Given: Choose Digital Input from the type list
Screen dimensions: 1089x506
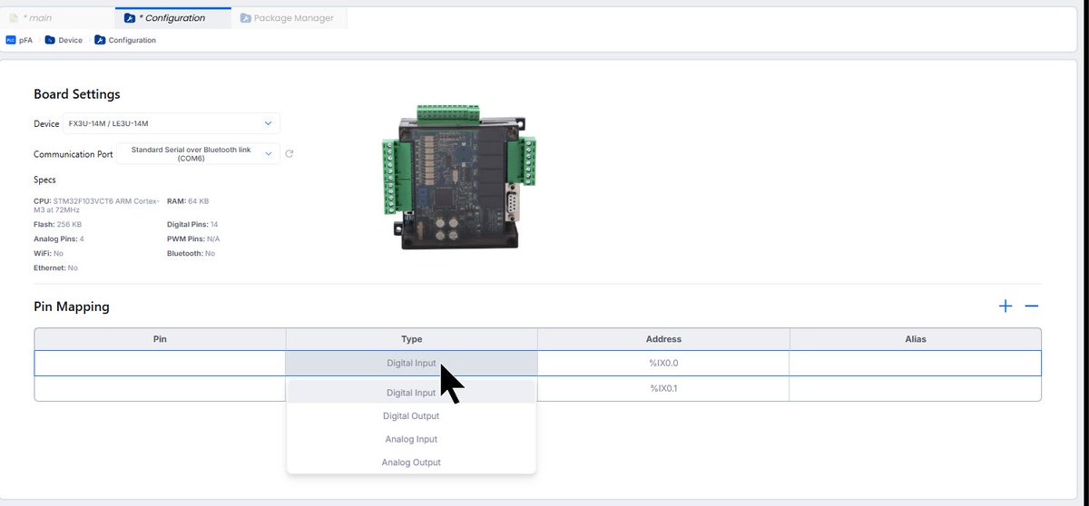Looking at the screenshot, I should coord(411,393).
